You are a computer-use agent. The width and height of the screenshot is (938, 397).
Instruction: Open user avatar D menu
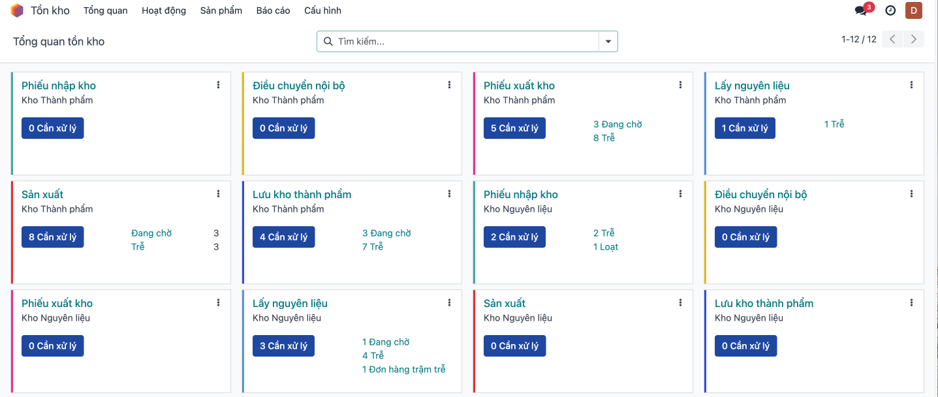click(914, 10)
